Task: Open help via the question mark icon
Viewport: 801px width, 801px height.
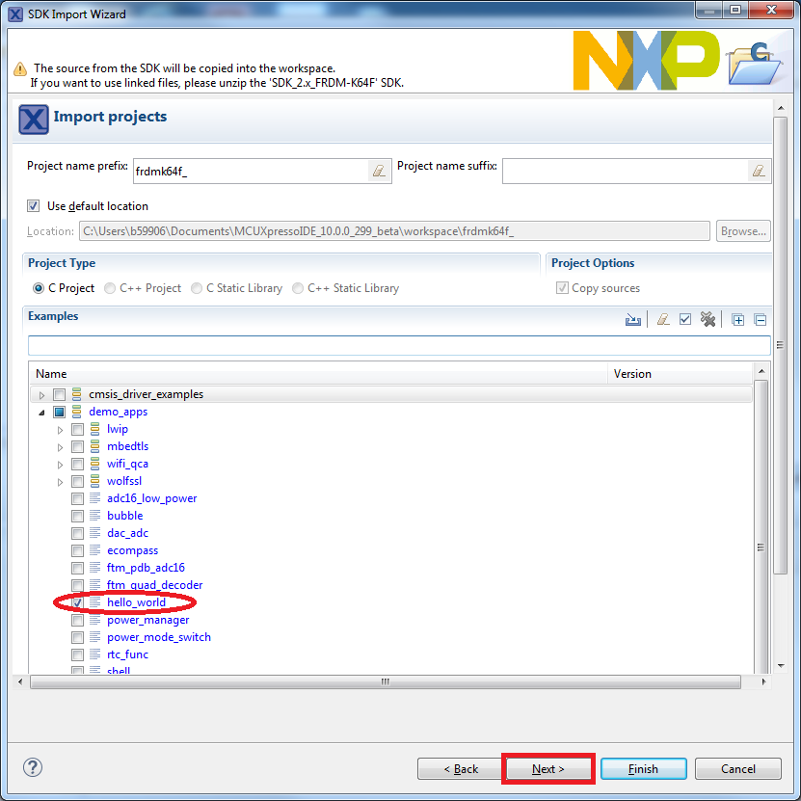Action: (x=33, y=767)
